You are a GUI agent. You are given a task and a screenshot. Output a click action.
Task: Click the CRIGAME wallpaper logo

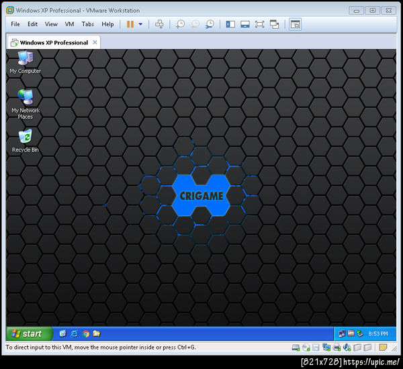[201, 195]
